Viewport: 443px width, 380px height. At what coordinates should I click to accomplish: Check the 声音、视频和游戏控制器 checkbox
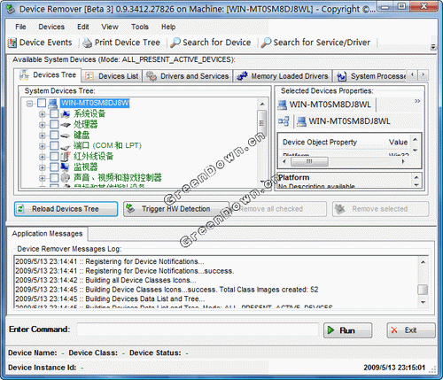pos(54,178)
